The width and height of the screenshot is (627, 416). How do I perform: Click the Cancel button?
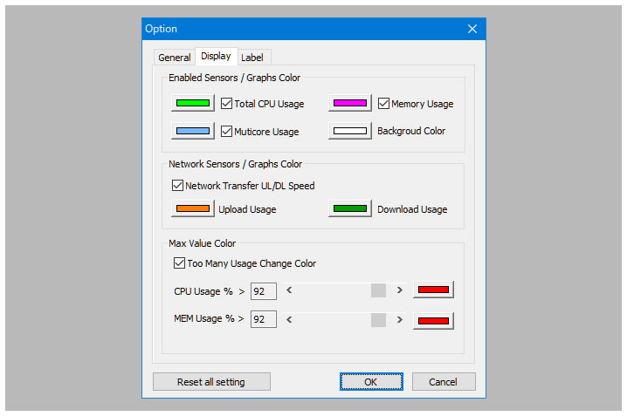pyautogui.click(x=443, y=382)
